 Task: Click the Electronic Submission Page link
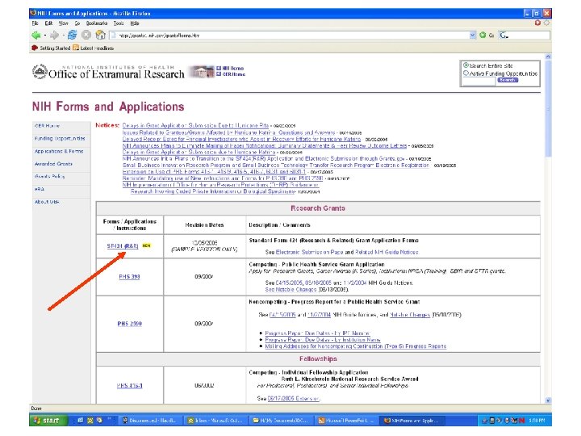[309, 252]
